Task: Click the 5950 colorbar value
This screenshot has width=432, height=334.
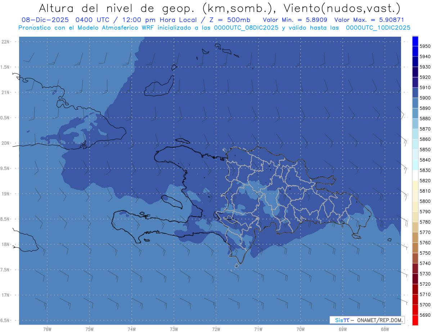Action: (425, 46)
